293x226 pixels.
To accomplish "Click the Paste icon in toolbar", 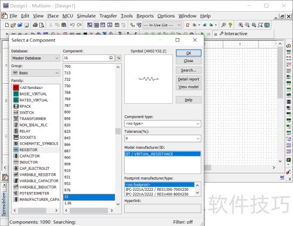I will (64, 25).
